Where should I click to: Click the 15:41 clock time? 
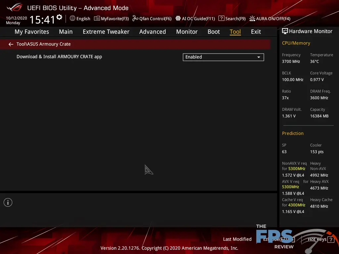tap(42, 20)
